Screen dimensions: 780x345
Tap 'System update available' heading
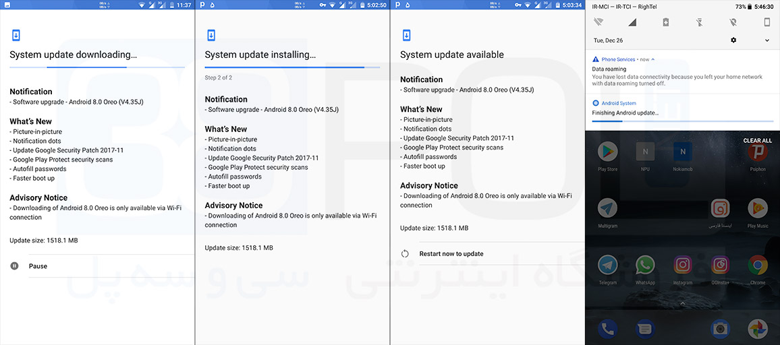pos(451,55)
